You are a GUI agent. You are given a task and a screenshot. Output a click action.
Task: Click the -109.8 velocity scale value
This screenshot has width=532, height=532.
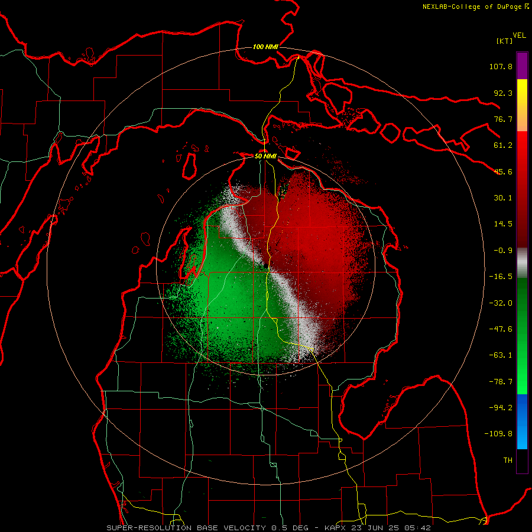[498, 434]
